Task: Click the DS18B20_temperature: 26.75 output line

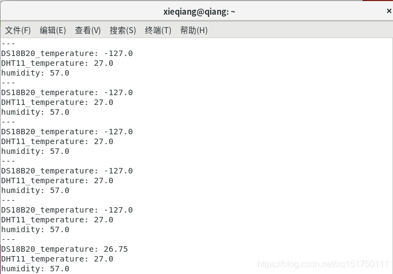Action: pyautogui.click(x=65, y=249)
